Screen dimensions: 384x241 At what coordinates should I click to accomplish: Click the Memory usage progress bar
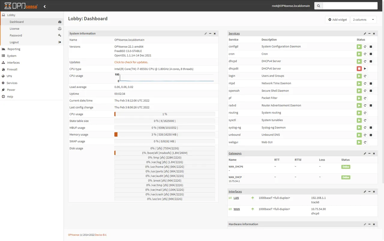coord(165,135)
